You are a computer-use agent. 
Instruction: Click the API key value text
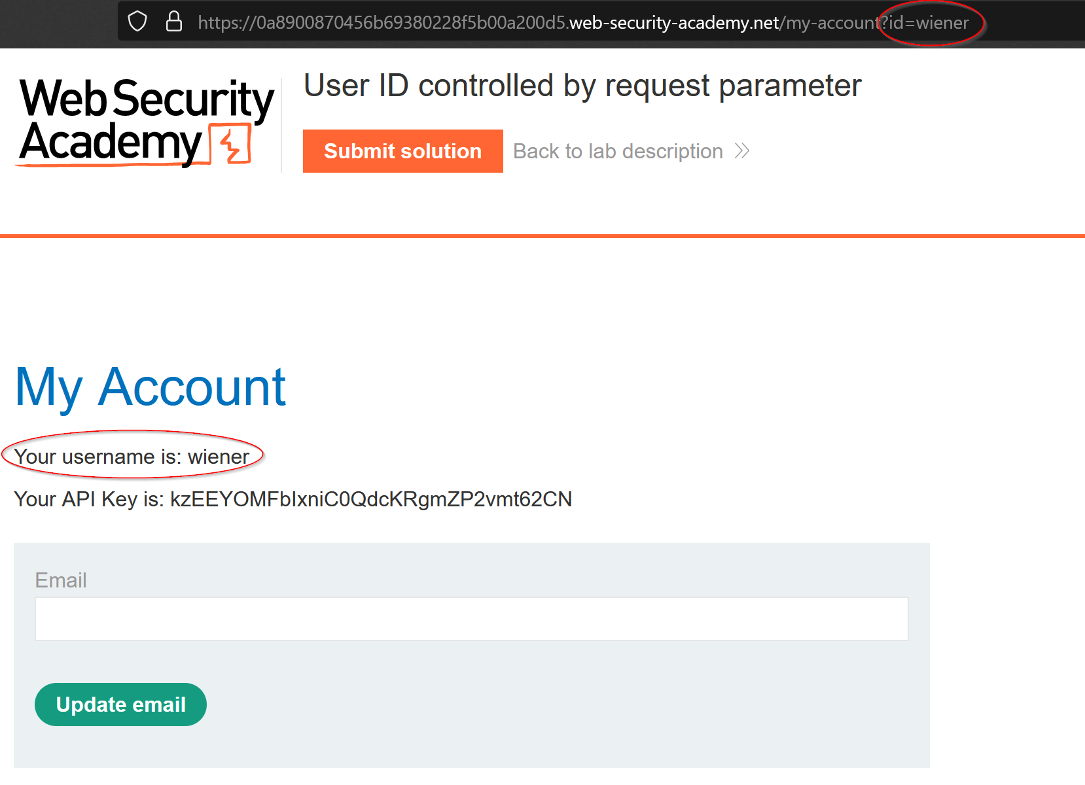click(370, 500)
